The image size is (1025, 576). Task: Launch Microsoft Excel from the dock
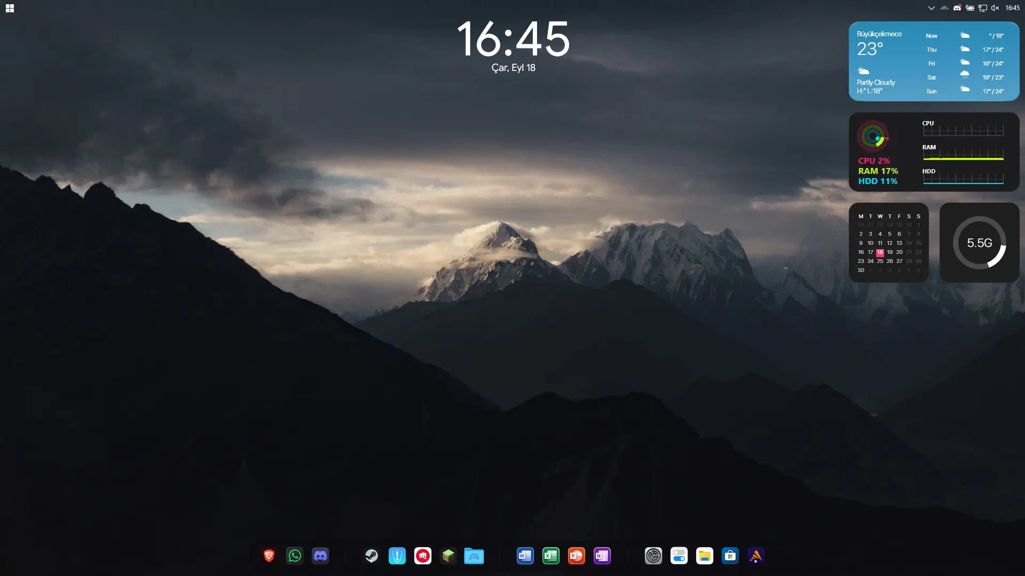pos(551,556)
